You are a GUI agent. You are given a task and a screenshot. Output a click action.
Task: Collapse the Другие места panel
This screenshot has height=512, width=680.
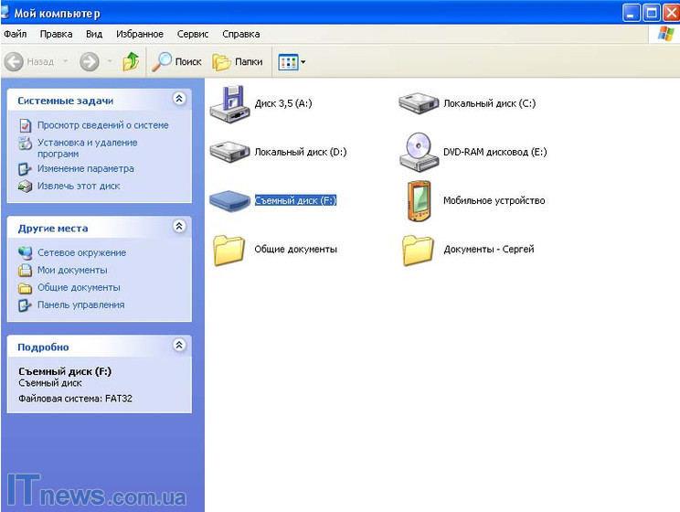click(x=179, y=226)
